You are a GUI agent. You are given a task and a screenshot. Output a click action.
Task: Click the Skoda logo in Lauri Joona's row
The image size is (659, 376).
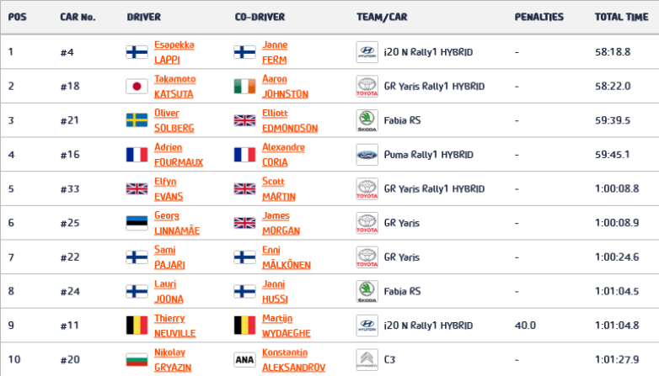click(x=367, y=291)
